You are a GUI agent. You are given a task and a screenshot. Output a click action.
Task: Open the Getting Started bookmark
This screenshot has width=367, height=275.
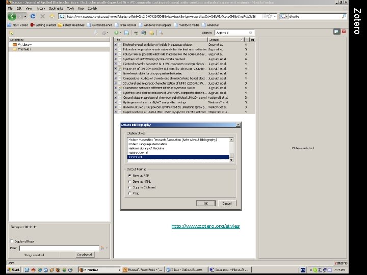pos(43,25)
